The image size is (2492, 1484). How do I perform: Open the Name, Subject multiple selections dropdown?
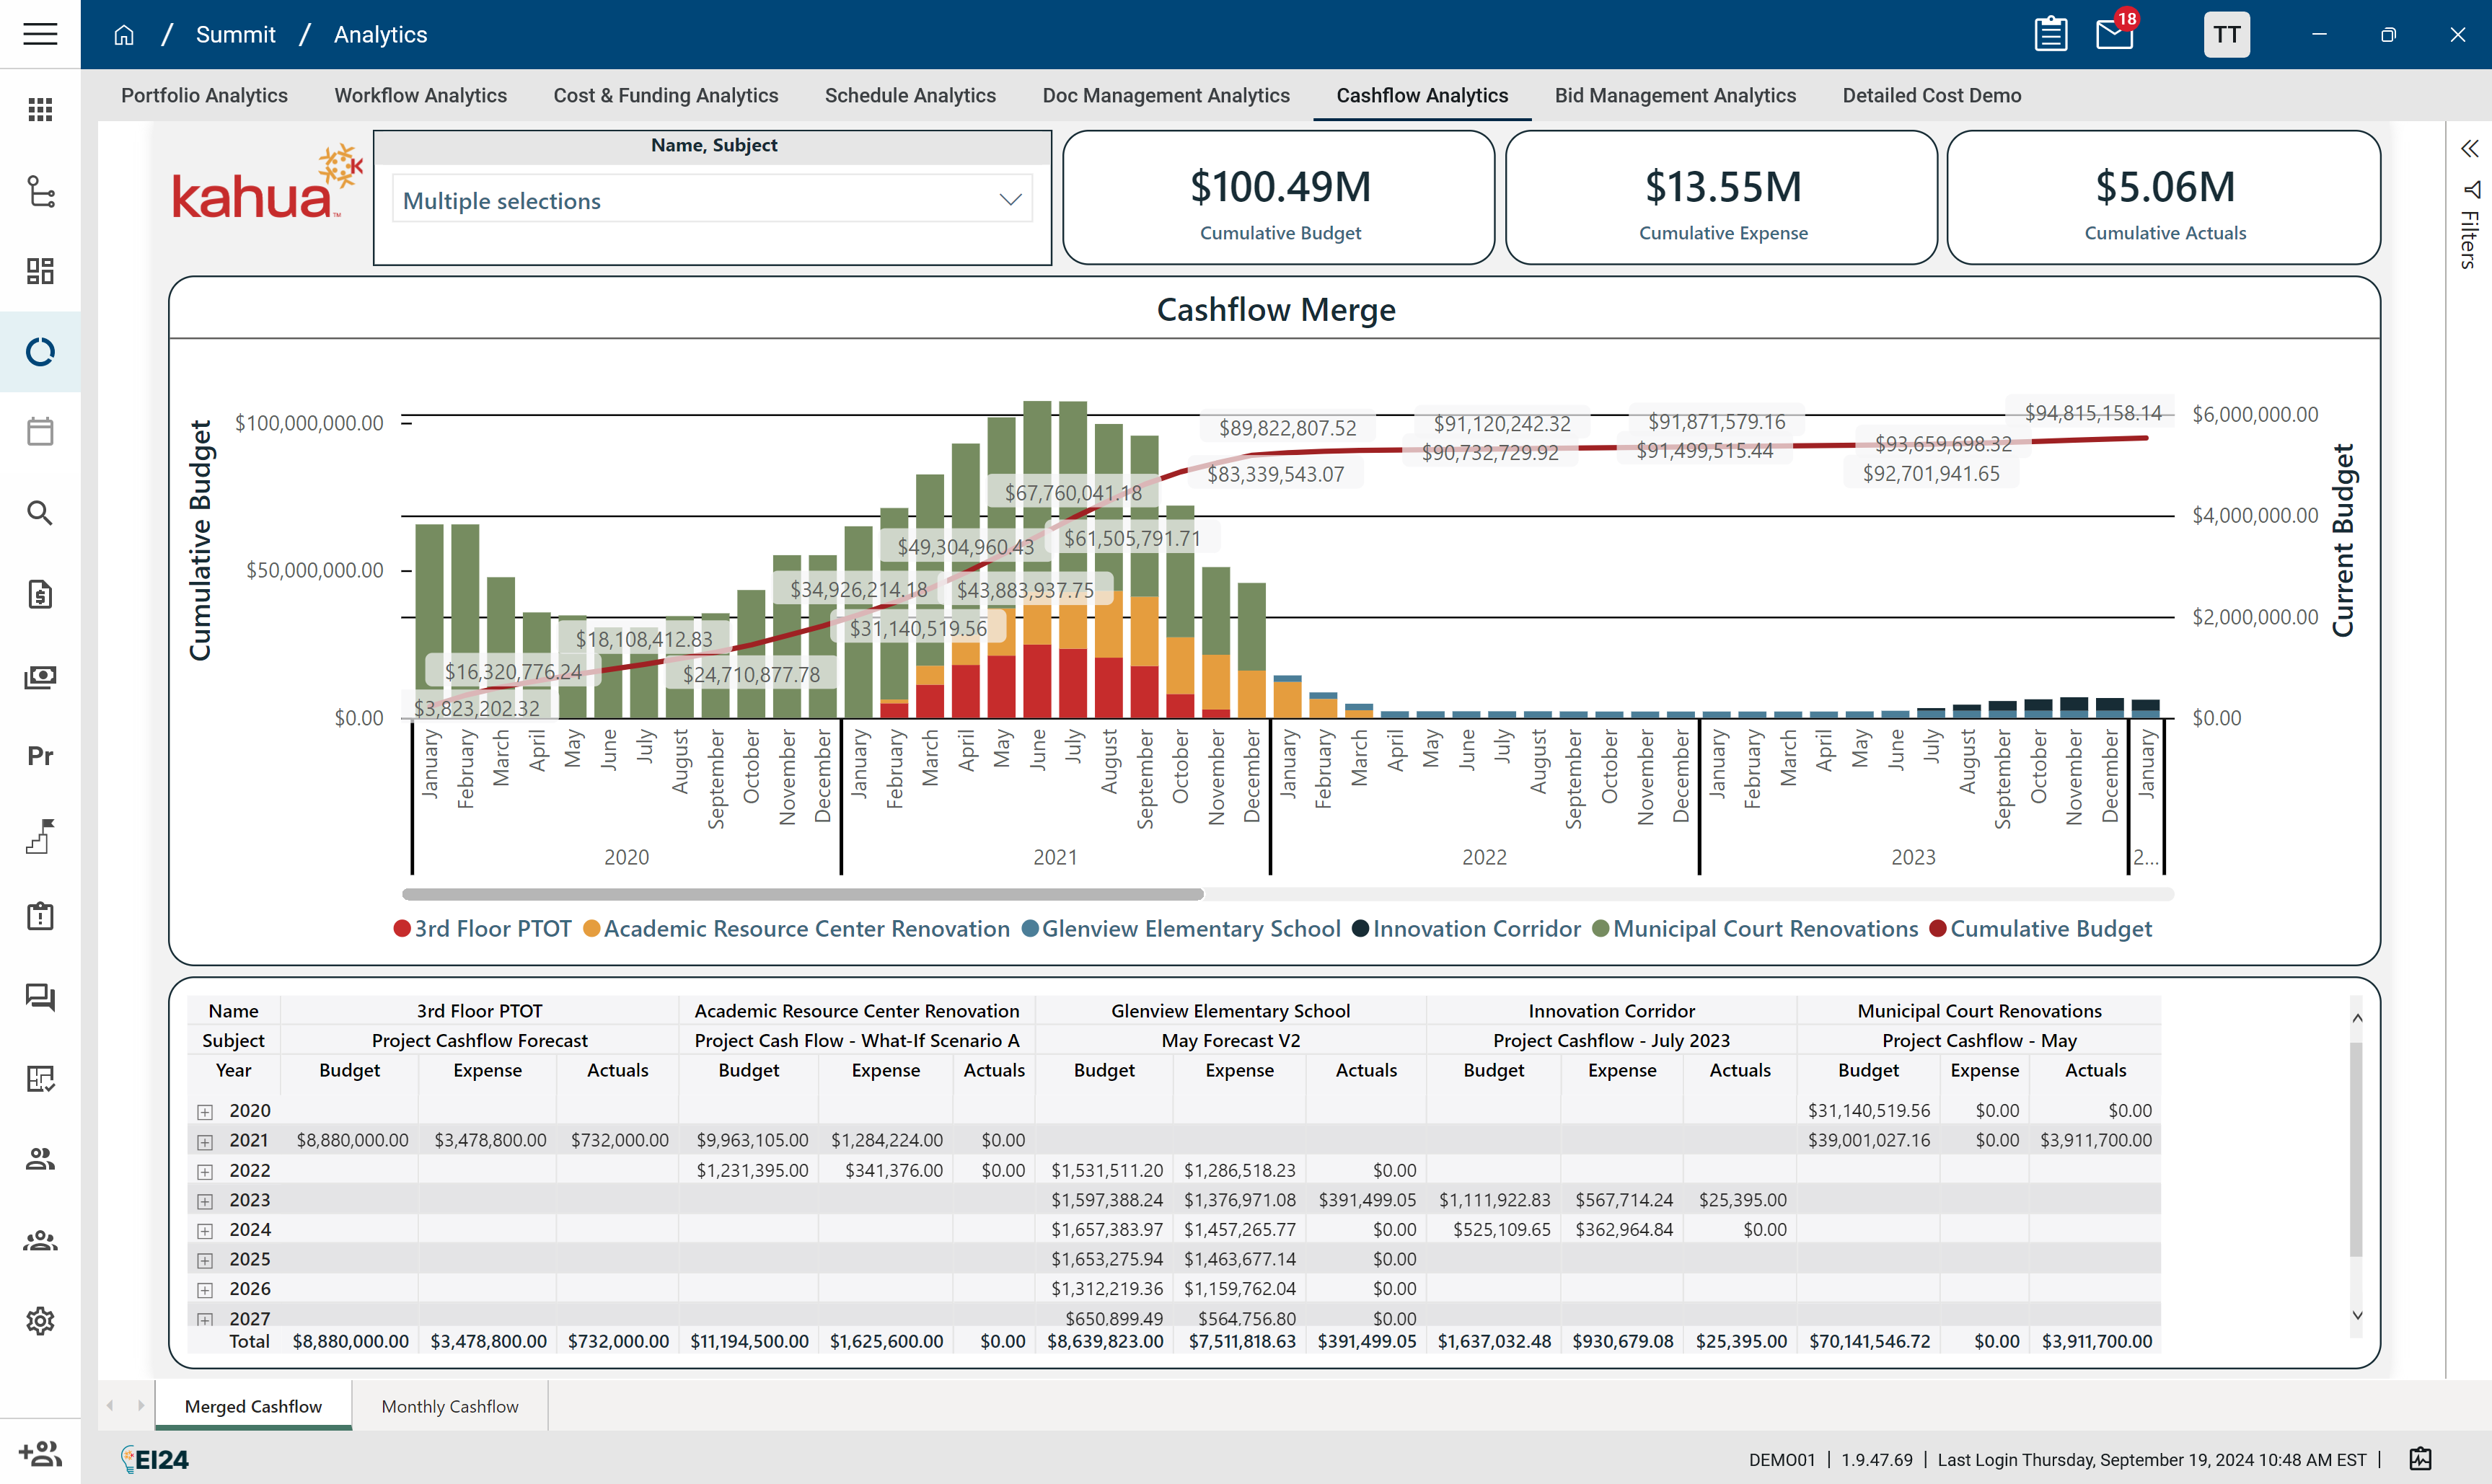point(712,200)
